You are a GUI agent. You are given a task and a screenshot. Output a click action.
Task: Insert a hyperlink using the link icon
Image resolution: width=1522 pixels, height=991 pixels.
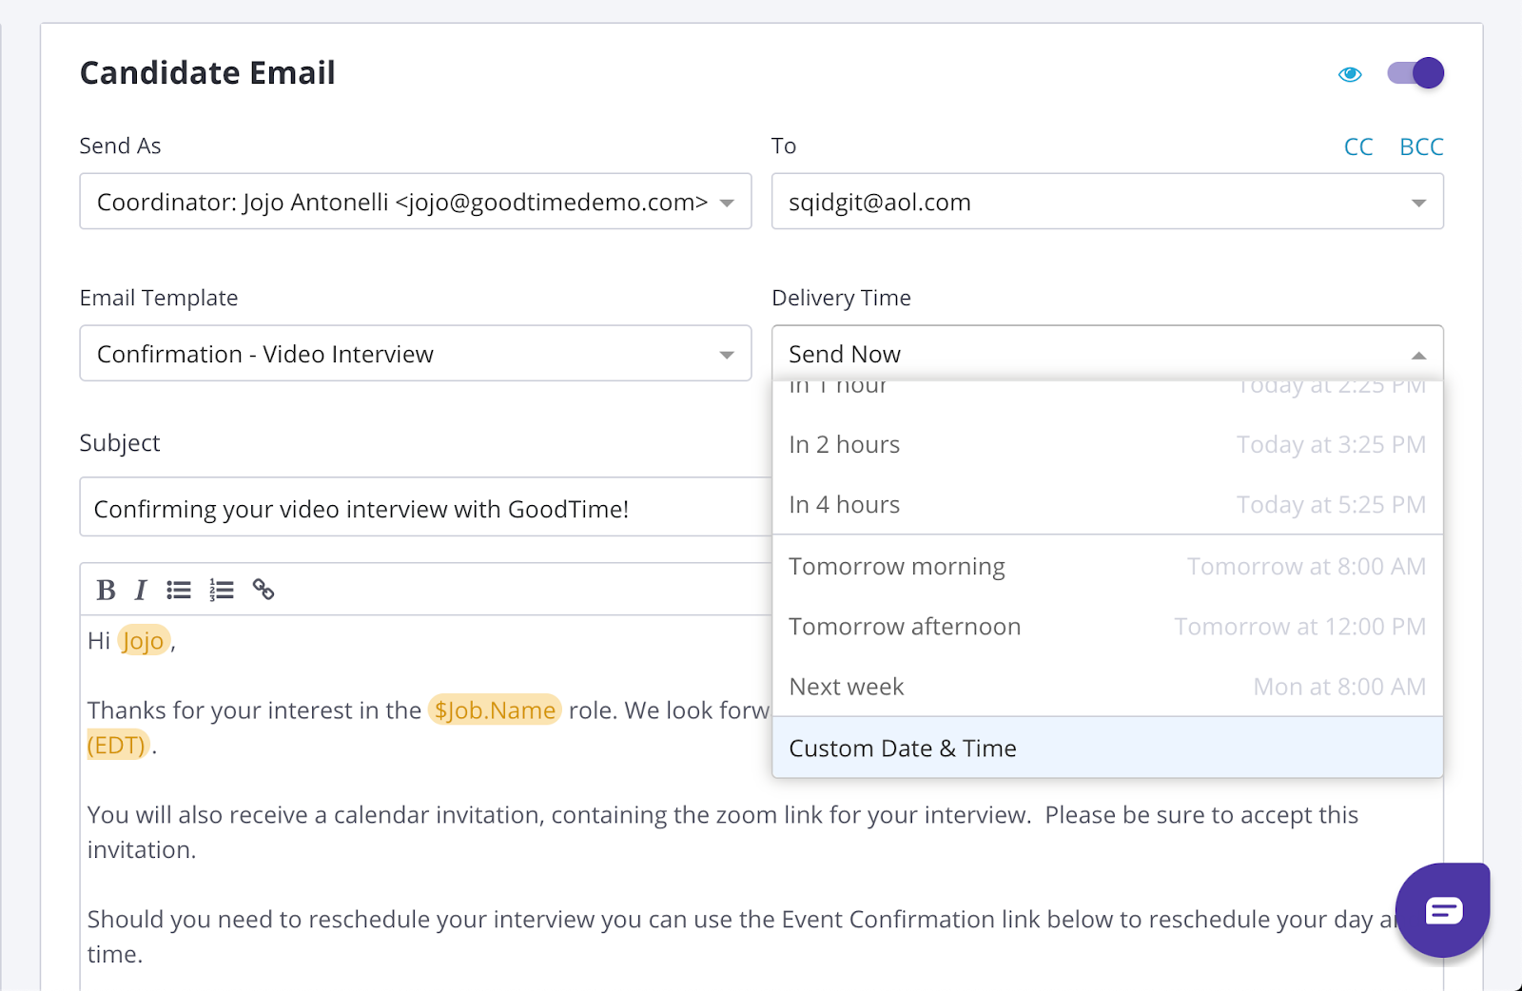click(263, 591)
